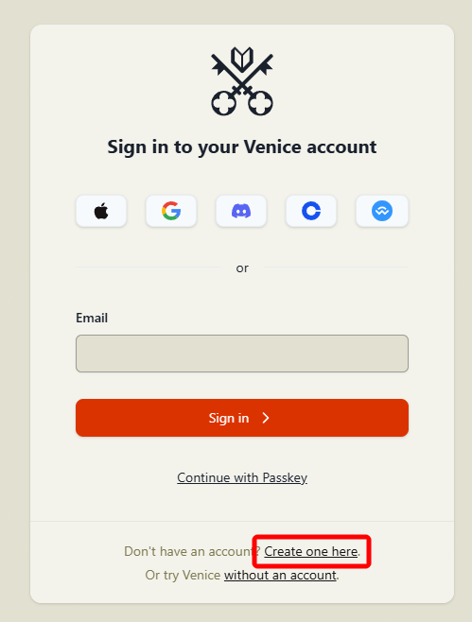Click the Email field label
The width and height of the screenshot is (472, 622).
(92, 318)
